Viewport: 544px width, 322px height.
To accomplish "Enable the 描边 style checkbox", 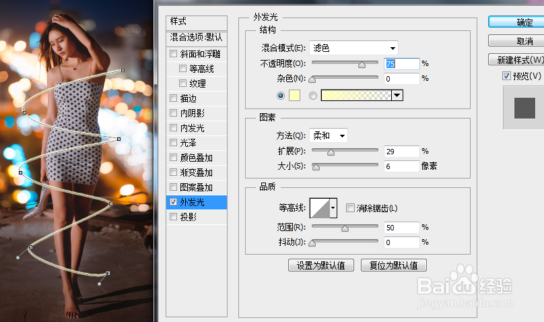I will (173, 98).
